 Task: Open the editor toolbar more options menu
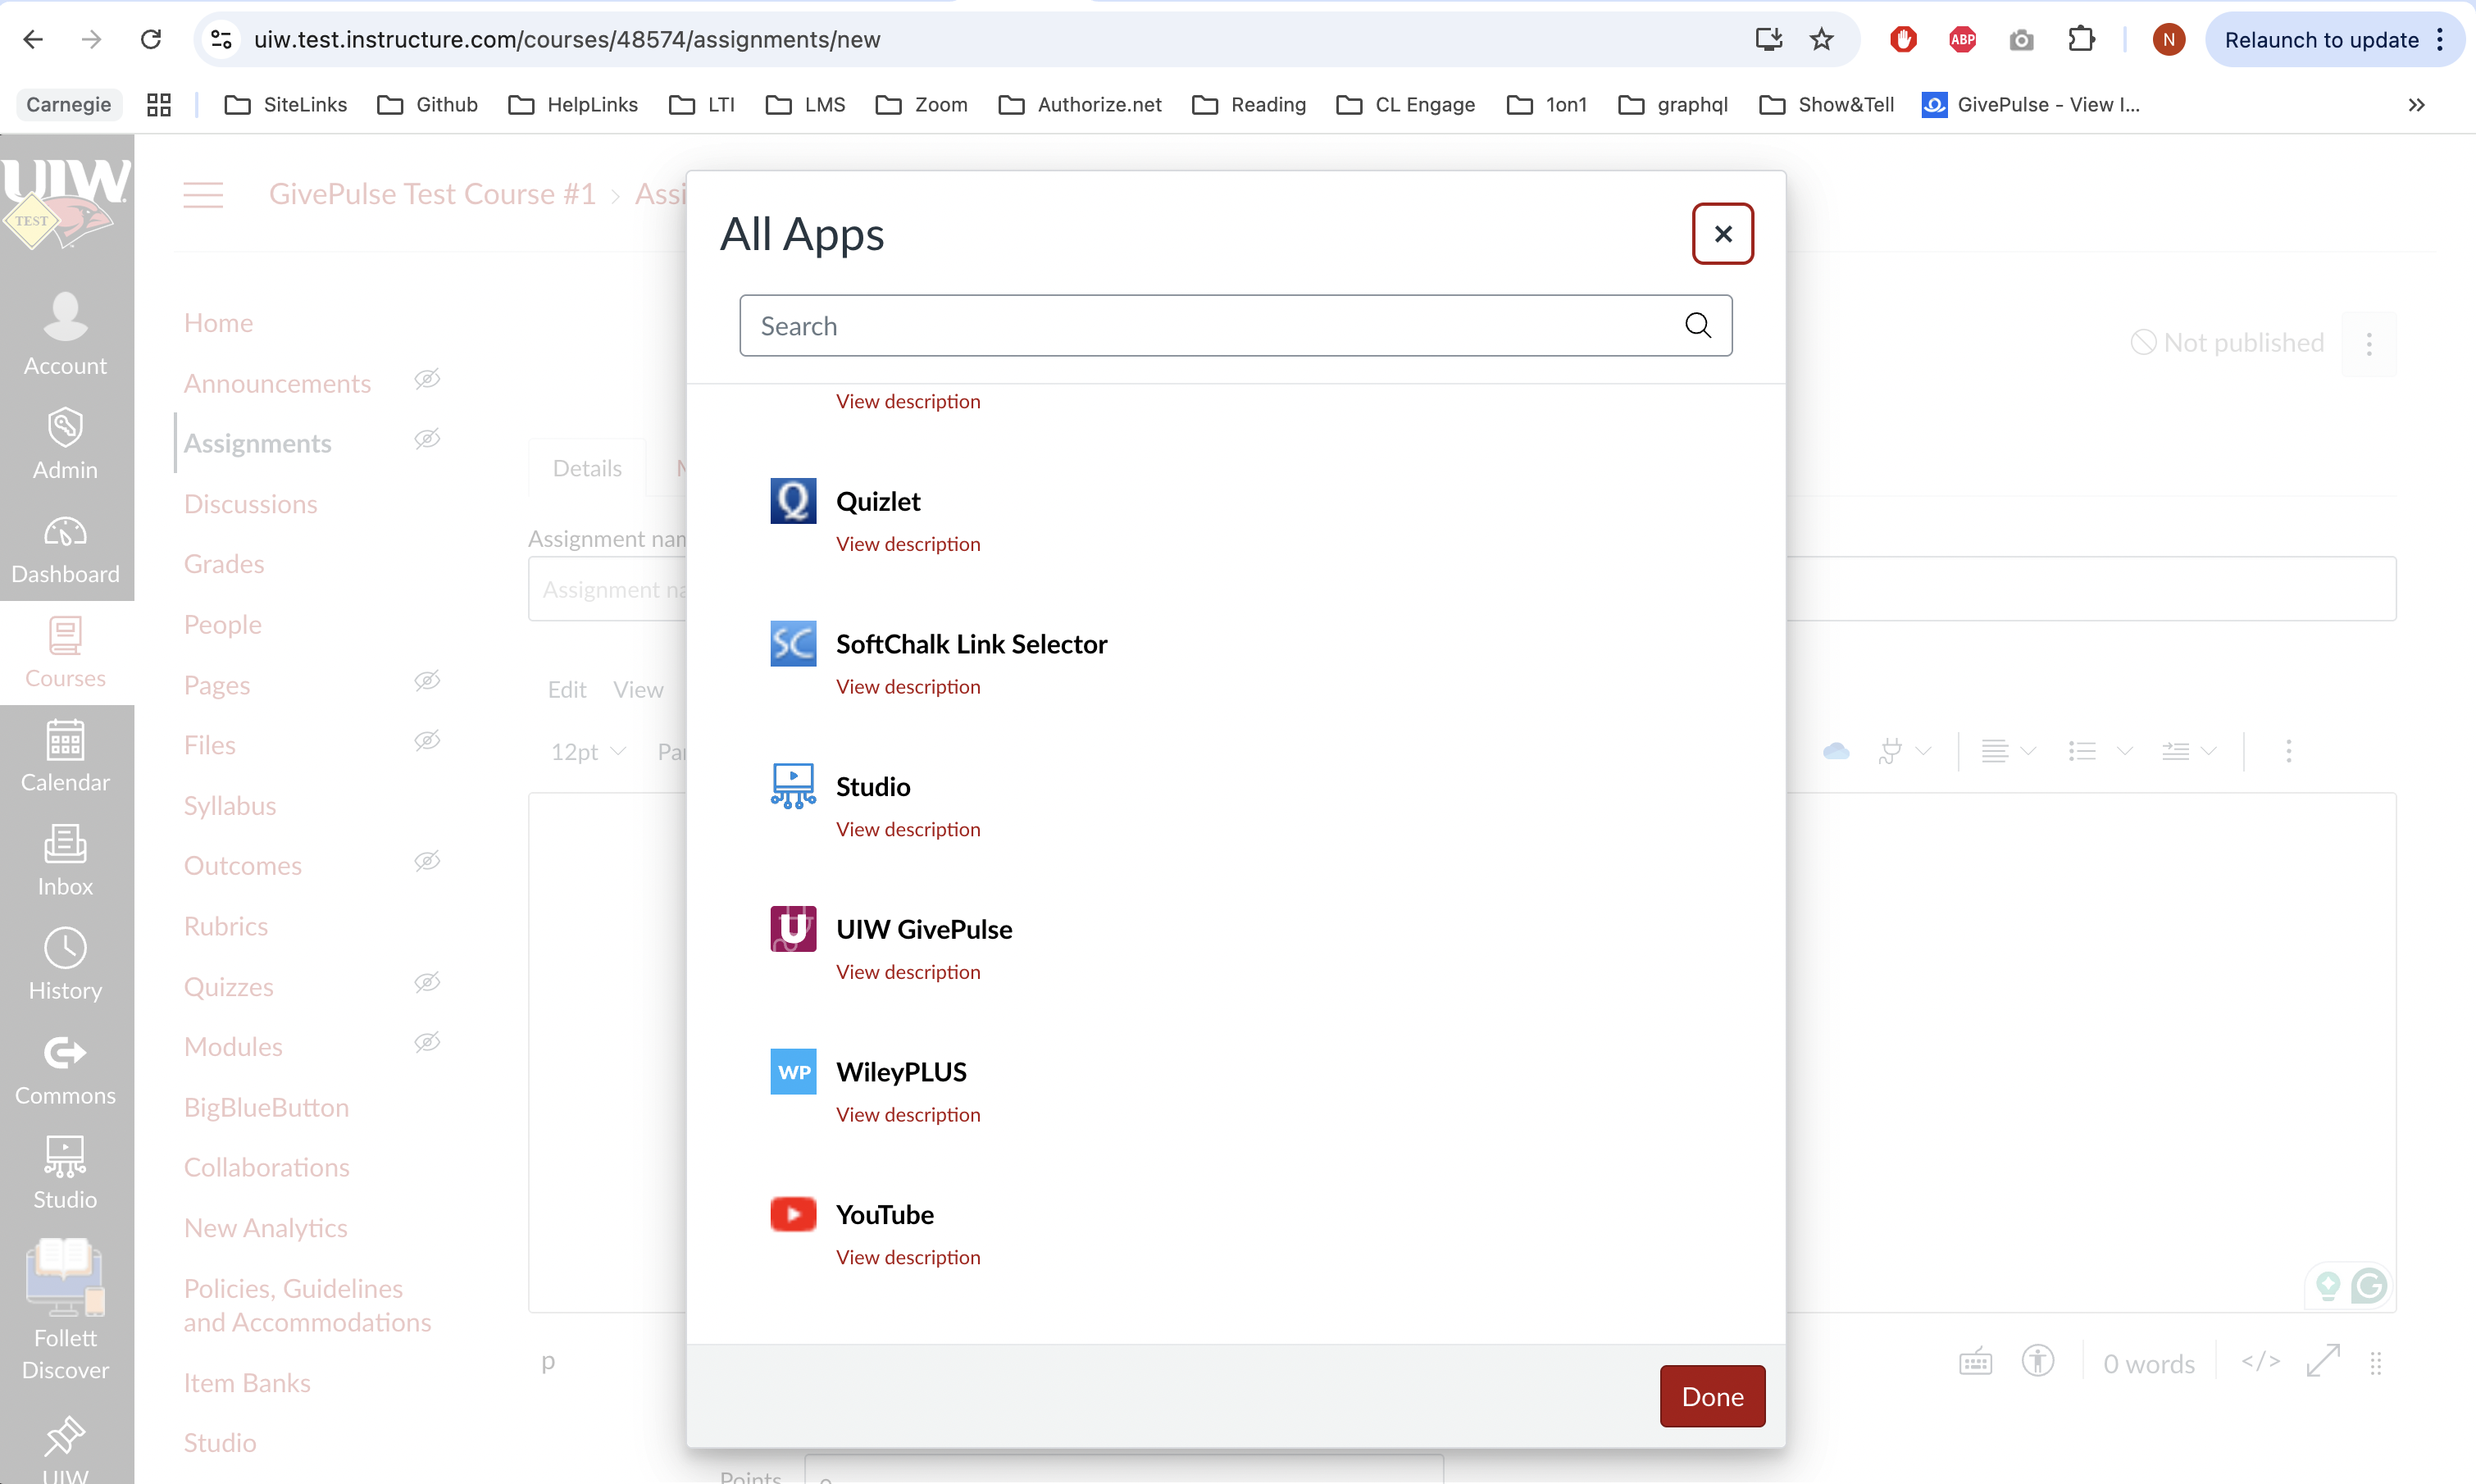click(x=2288, y=751)
